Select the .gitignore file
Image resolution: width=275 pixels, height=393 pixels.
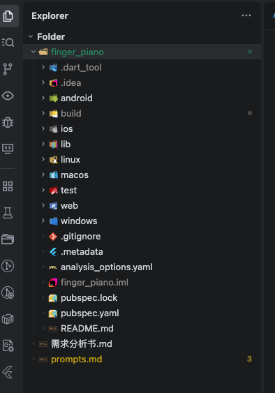142,237
